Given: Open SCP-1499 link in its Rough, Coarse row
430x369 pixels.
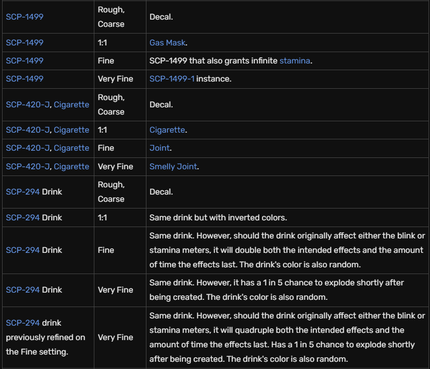Looking at the screenshot, I should coord(24,17).
